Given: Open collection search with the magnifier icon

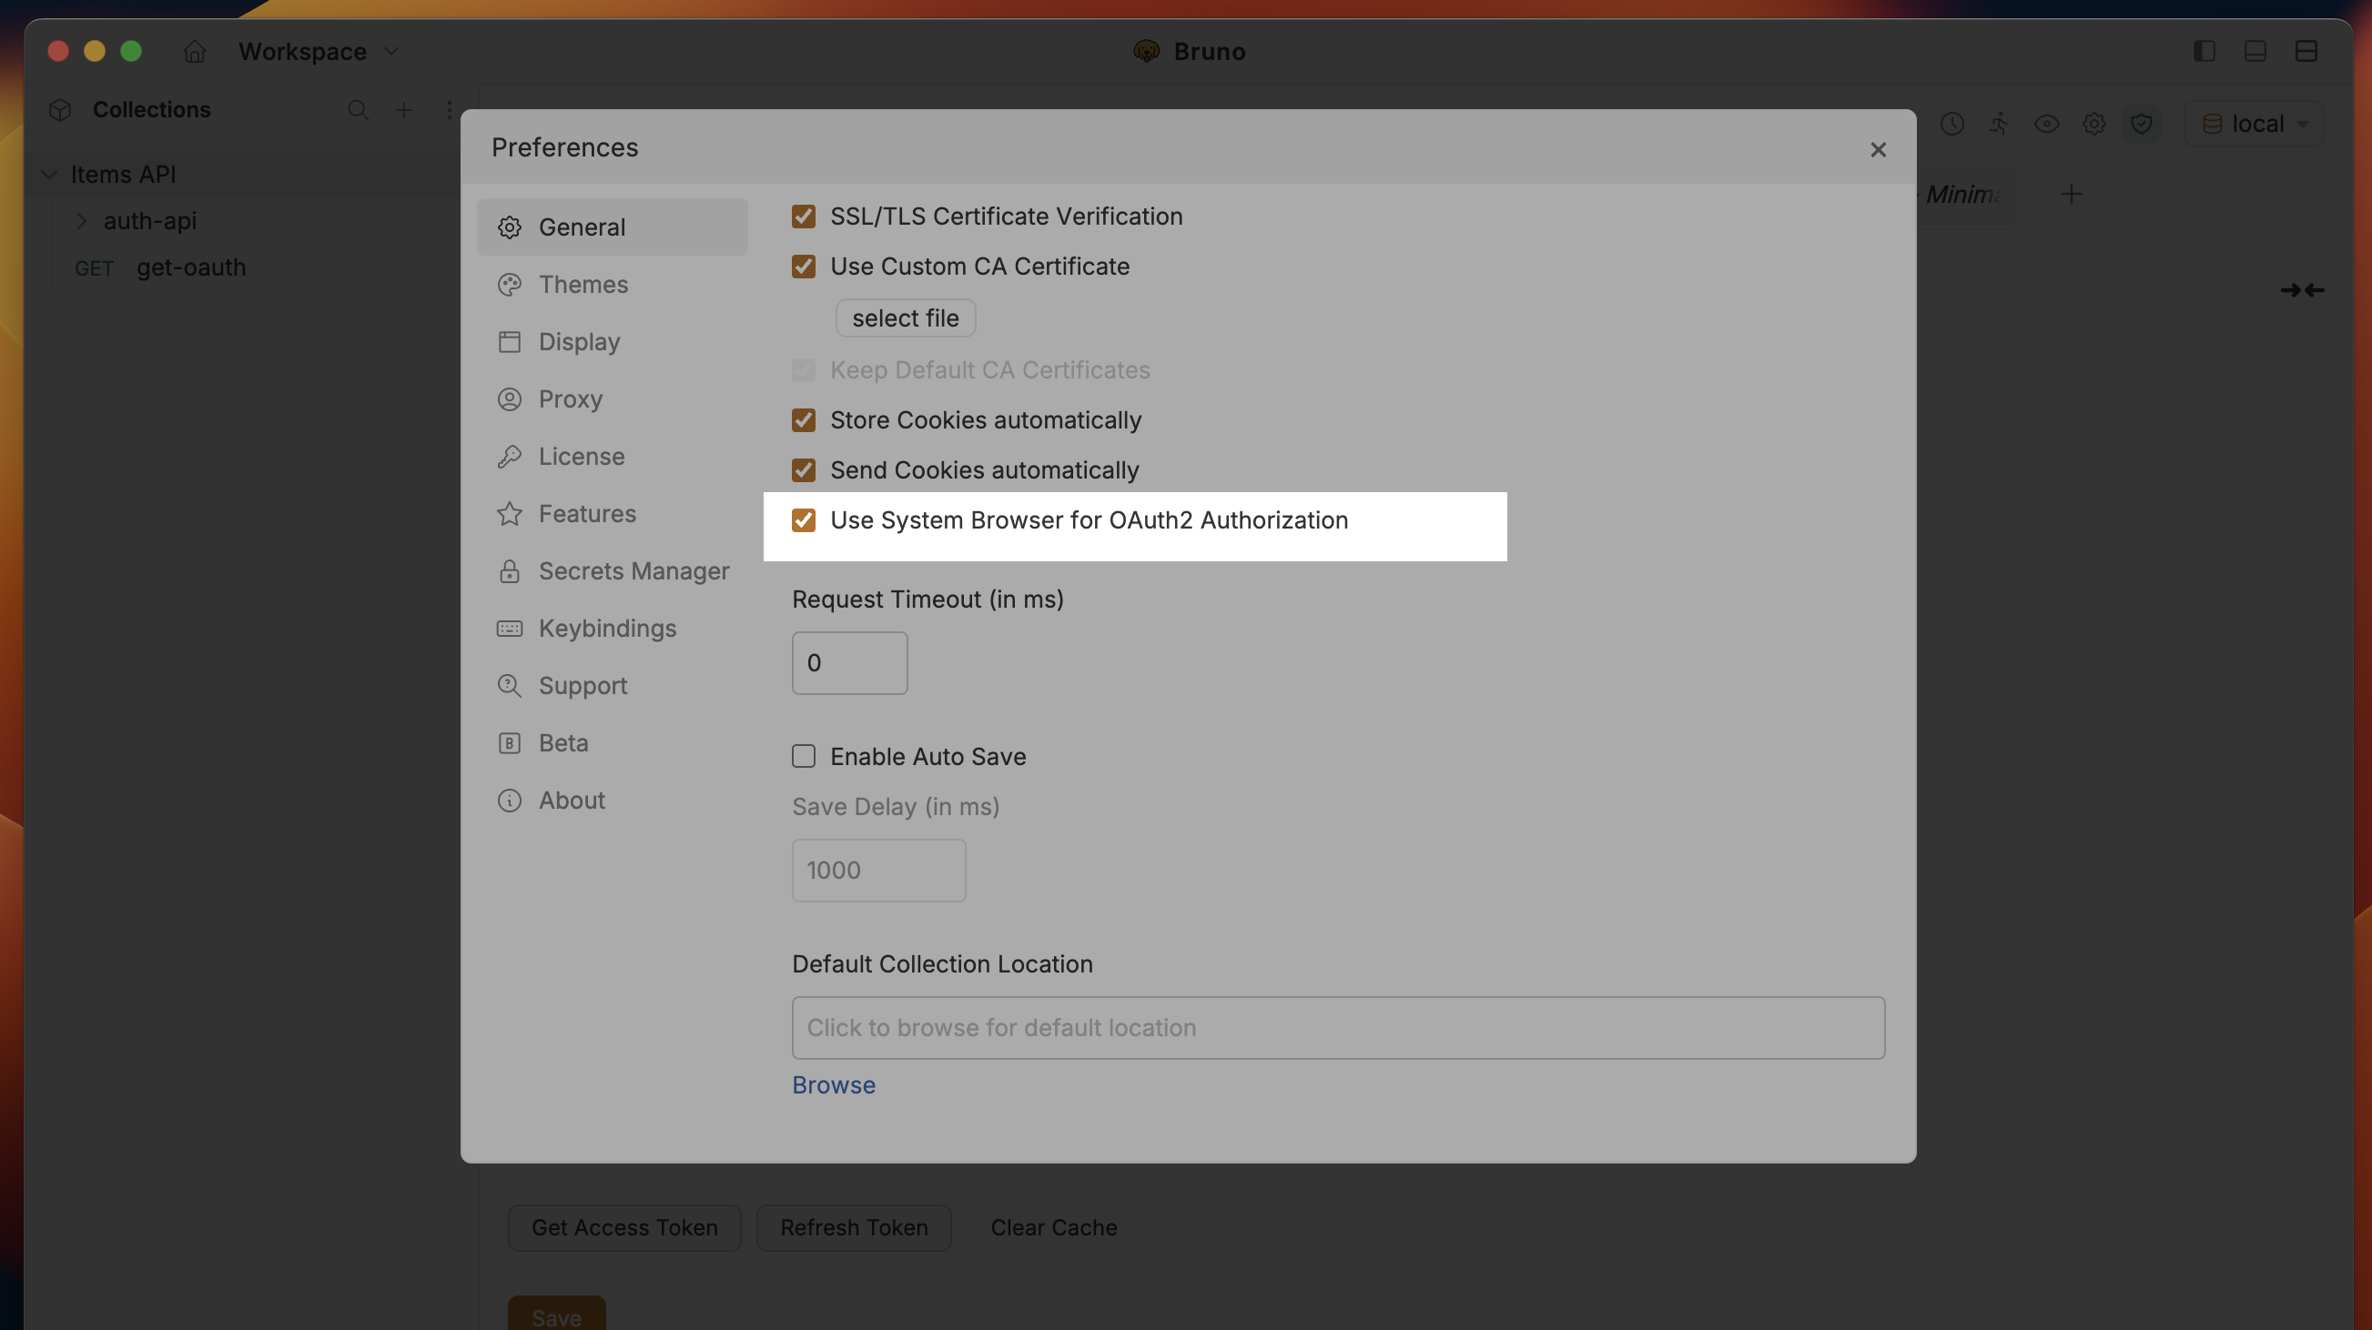Looking at the screenshot, I should click(x=359, y=109).
